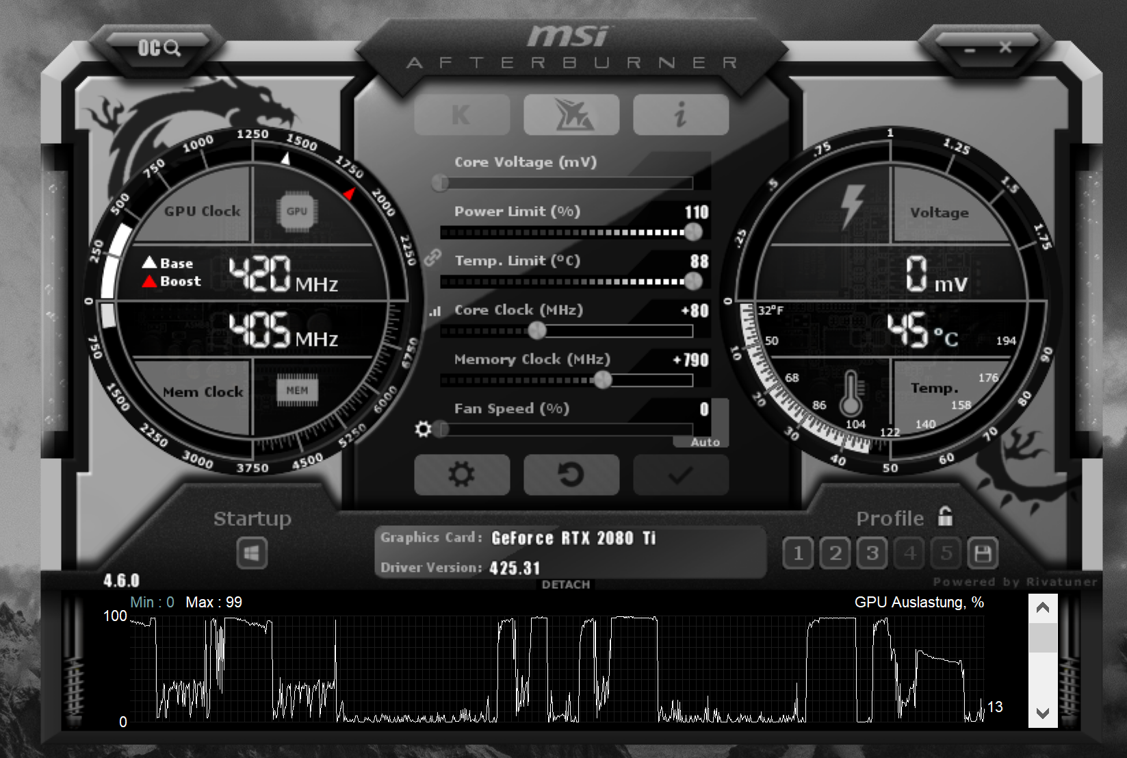Click the Fan Speed value 0
1127x758 pixels.
coord(704,409)
